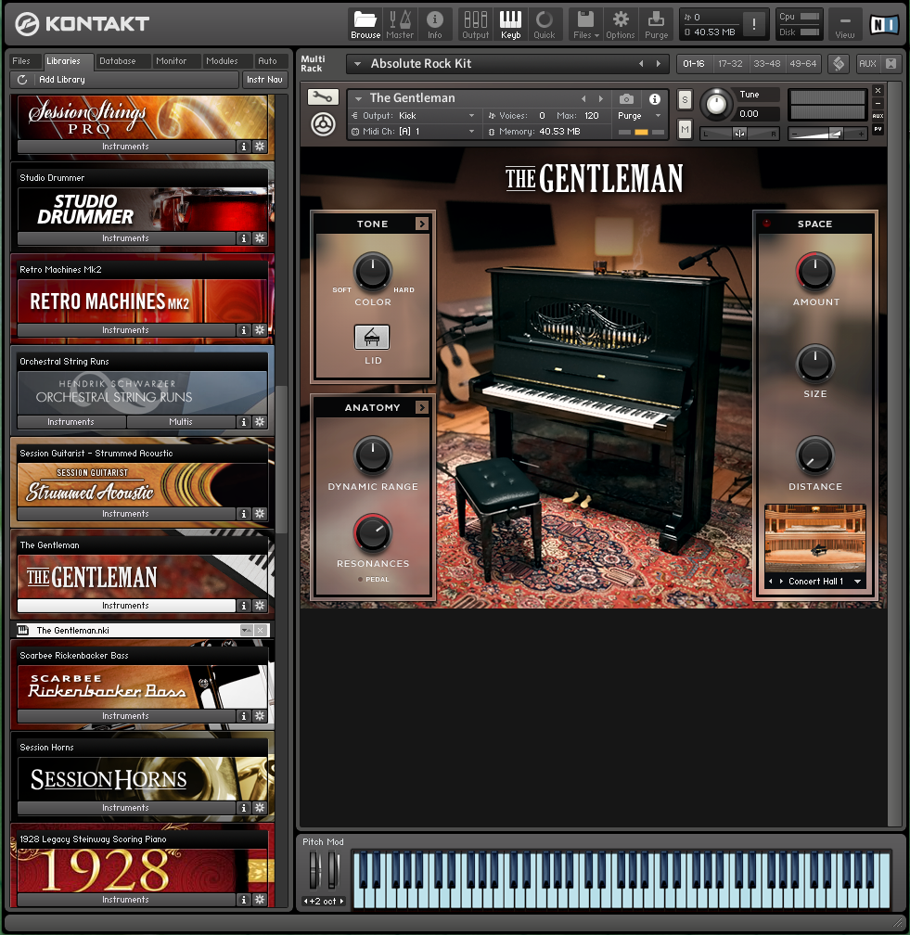Click the instrument logo circle icon
This screenshot has width=910, height=935.
(323, 124)
